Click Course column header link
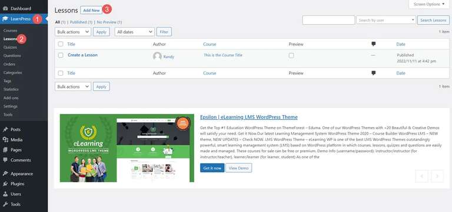The width and height of the screenshot is (452, 212). coord(210,44)
